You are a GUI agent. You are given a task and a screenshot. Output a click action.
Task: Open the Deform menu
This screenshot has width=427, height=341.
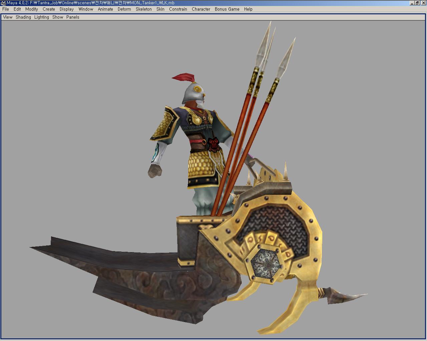point(124,9)
